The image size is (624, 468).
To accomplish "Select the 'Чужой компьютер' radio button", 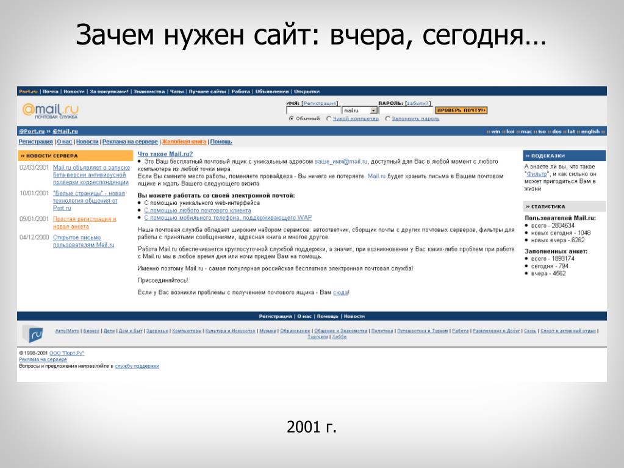I will pyautogui.click(x=329, y=118).
